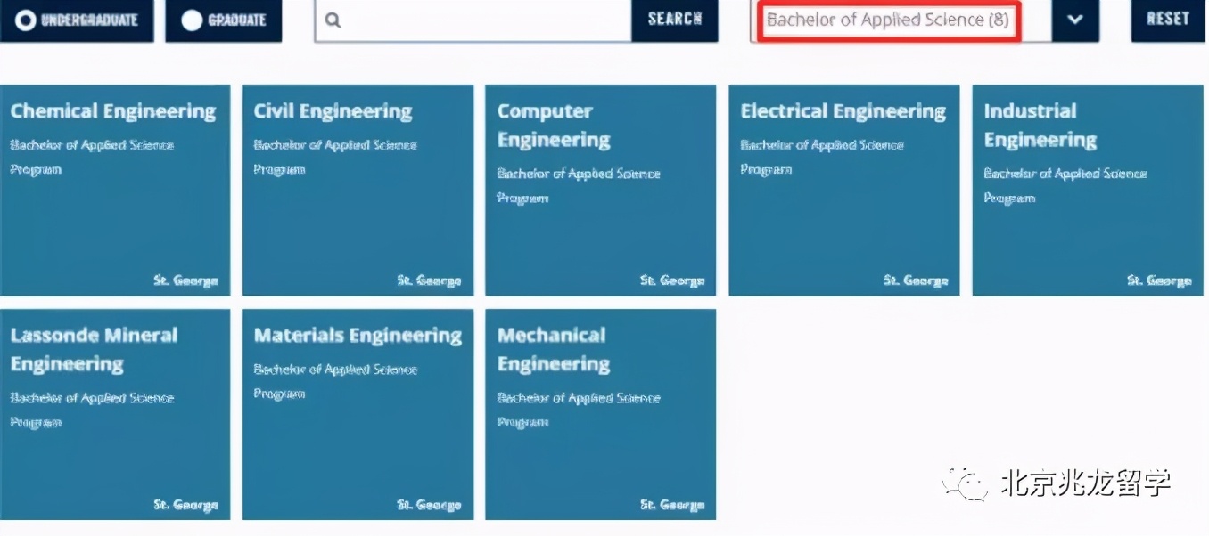Image resolution: width=1209 pixels, height=536 pixels.
Task: Open the Materials Engineering program tile
Action: point(358,414)
